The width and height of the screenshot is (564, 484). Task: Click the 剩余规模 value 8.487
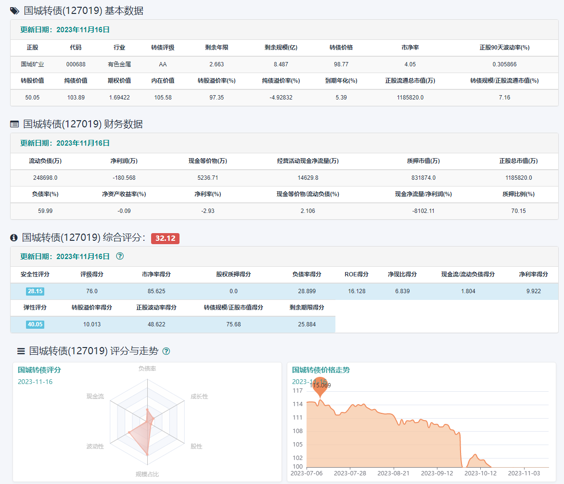(281, 64)
